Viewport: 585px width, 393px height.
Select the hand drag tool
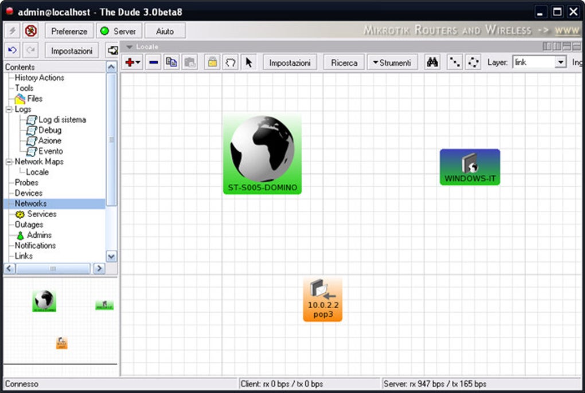pyautogui.click(x=231, y=62)
